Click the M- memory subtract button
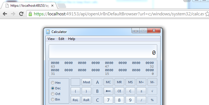 pos(152,82)
